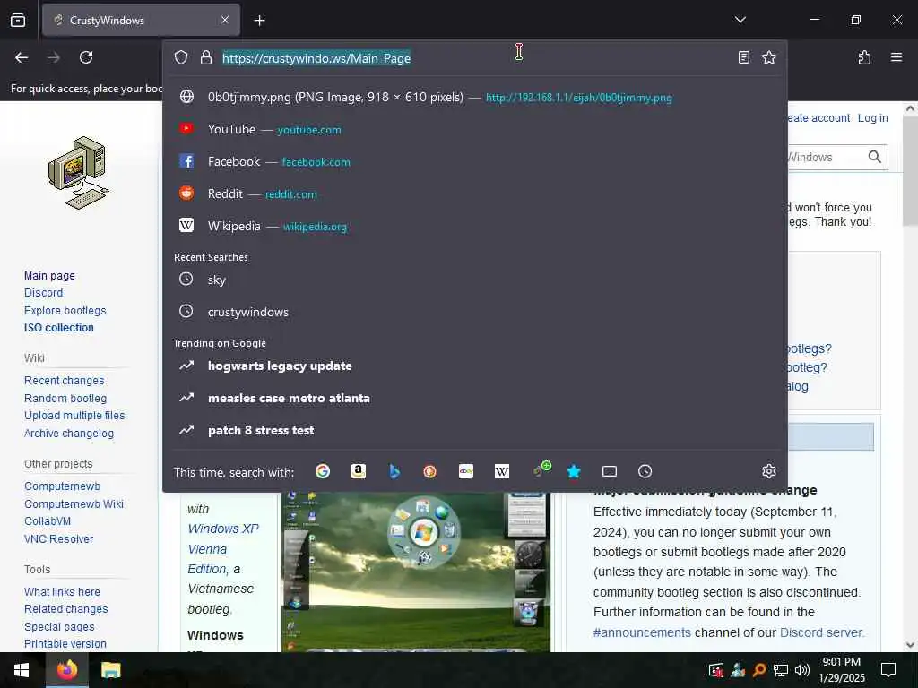Viewport: 918px width, 688px height.
Task: Open search settings gear in dropdown
Action: point(768,471)
